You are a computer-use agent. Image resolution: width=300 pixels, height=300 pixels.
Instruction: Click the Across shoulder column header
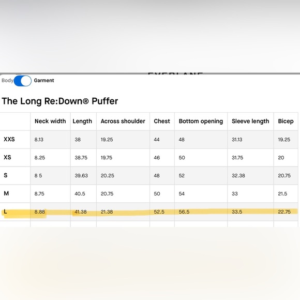123,121
